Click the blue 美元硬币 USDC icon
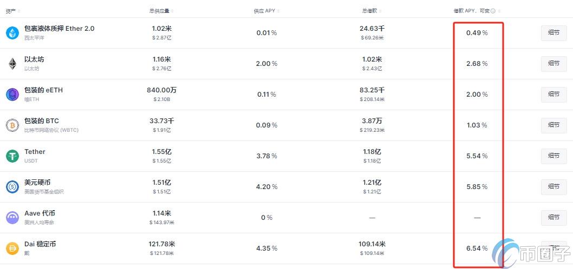This screenshot has height=269, width=573. pyautogui.click(x=12, y=187)
